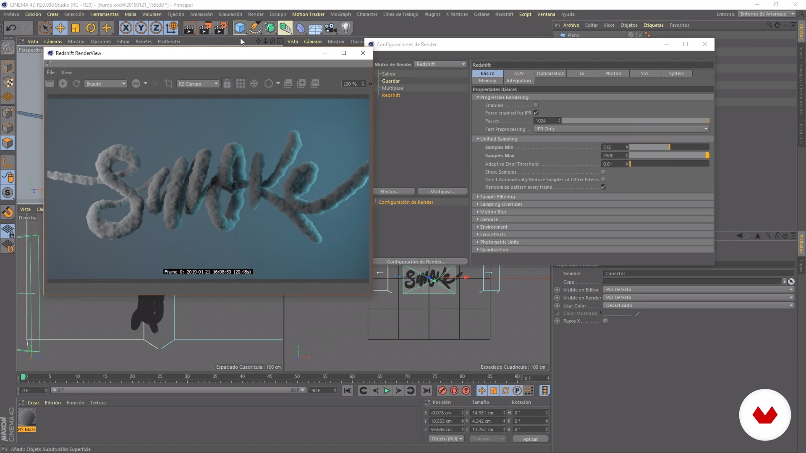Select Salida in render settings list
This screenshot has height=453, width=806.
tap(388, 74)
